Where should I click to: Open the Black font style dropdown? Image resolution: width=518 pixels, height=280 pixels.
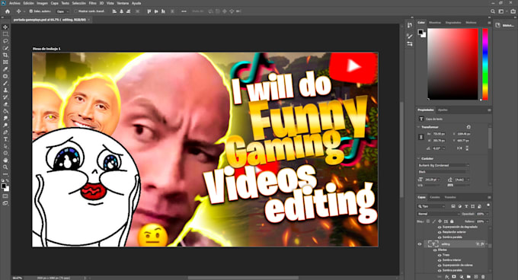pos(443,172)
